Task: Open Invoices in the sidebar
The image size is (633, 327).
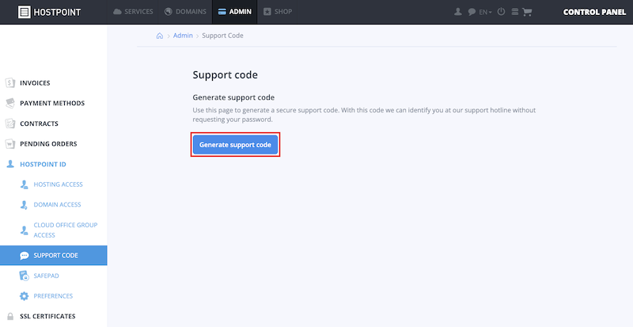Action: click(35, 83)
